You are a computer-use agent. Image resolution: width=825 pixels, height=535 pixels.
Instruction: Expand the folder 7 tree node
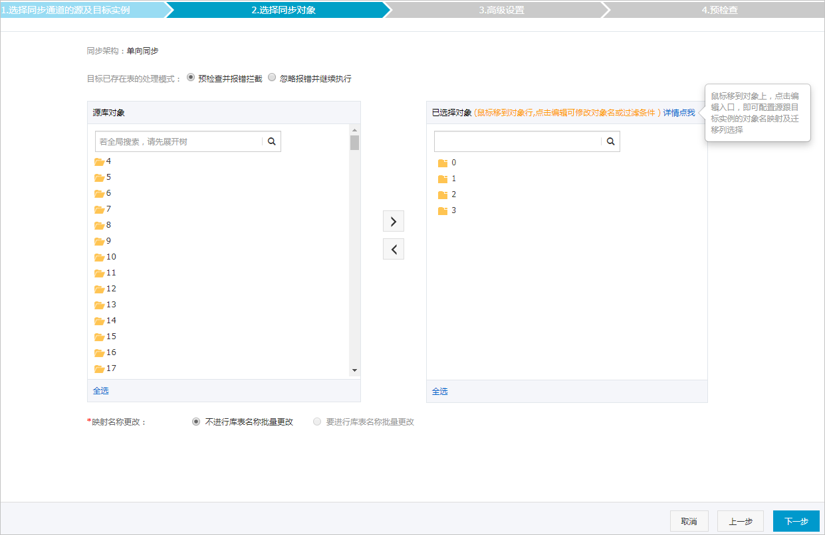pos(106,209)
